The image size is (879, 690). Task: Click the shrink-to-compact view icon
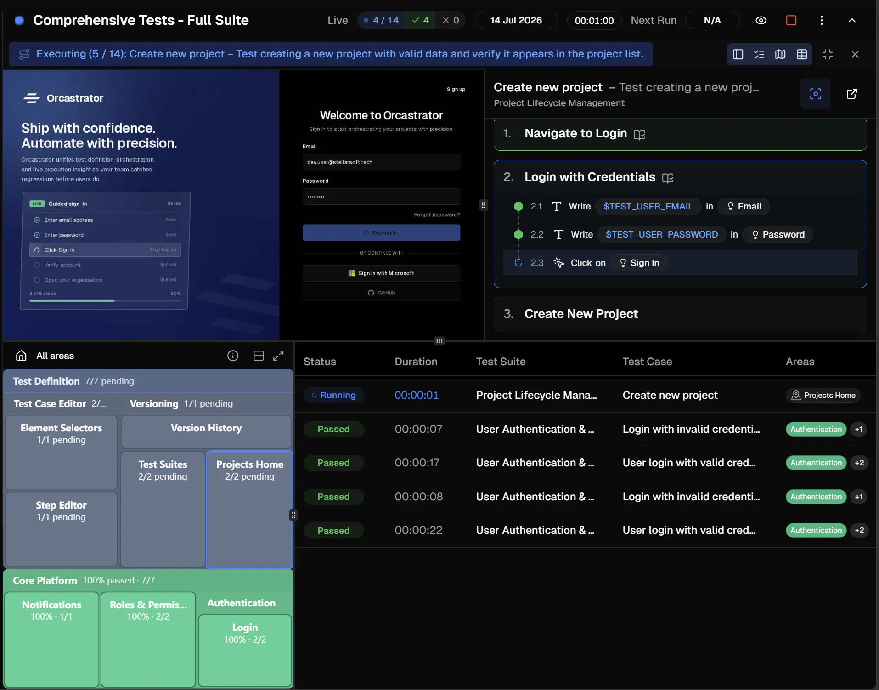(x=828, y=54)
